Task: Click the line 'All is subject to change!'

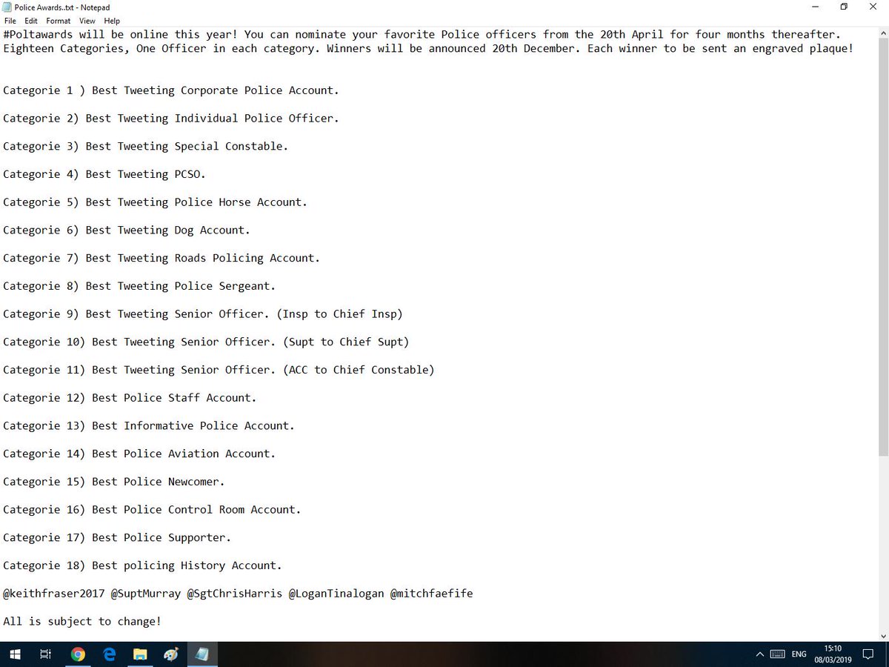Action: [x=82, y=622]
